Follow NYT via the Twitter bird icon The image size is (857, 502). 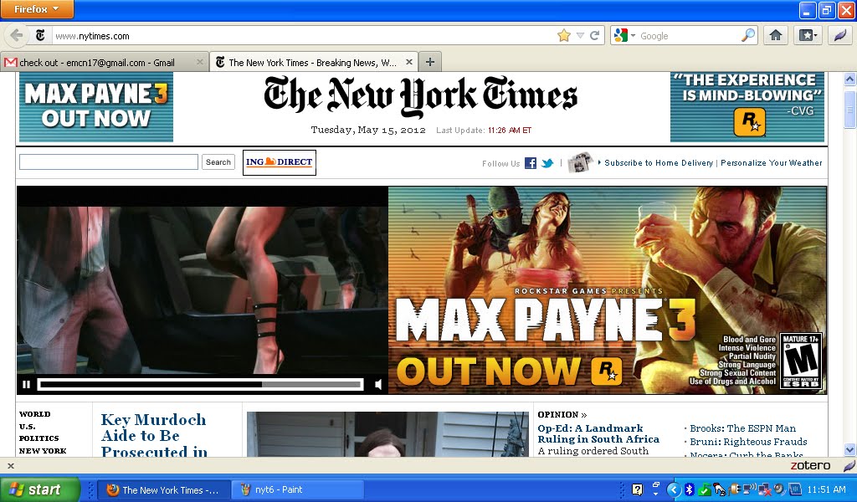(547, 163)
